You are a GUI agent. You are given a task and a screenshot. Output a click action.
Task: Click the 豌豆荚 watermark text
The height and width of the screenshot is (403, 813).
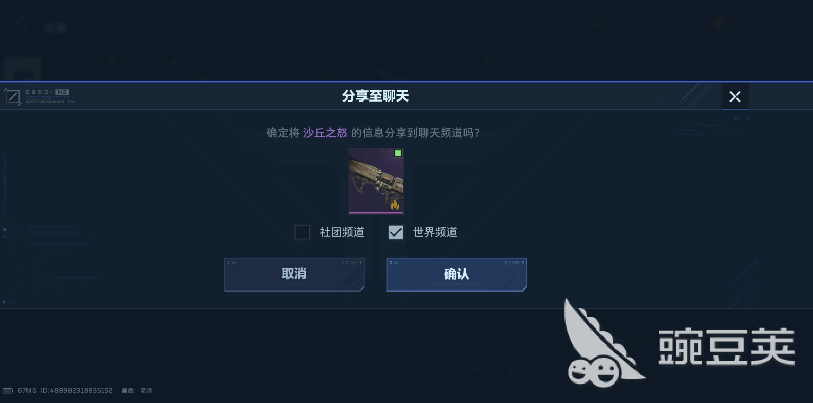727,347
